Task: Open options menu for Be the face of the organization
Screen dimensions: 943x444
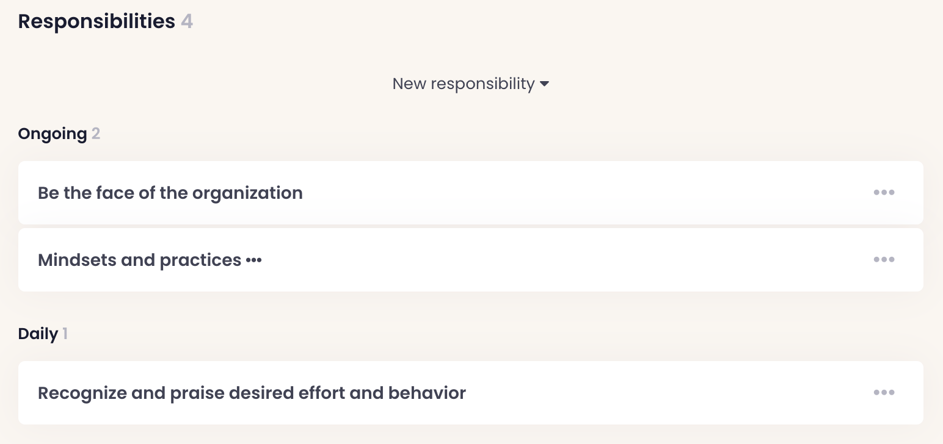Action: (x=884, y=193)
